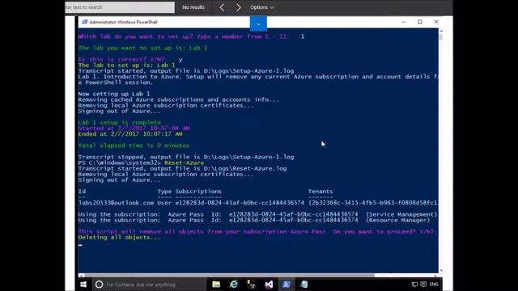
Task: Open the Options dropdown in find bar
Action: click(262, 7)
